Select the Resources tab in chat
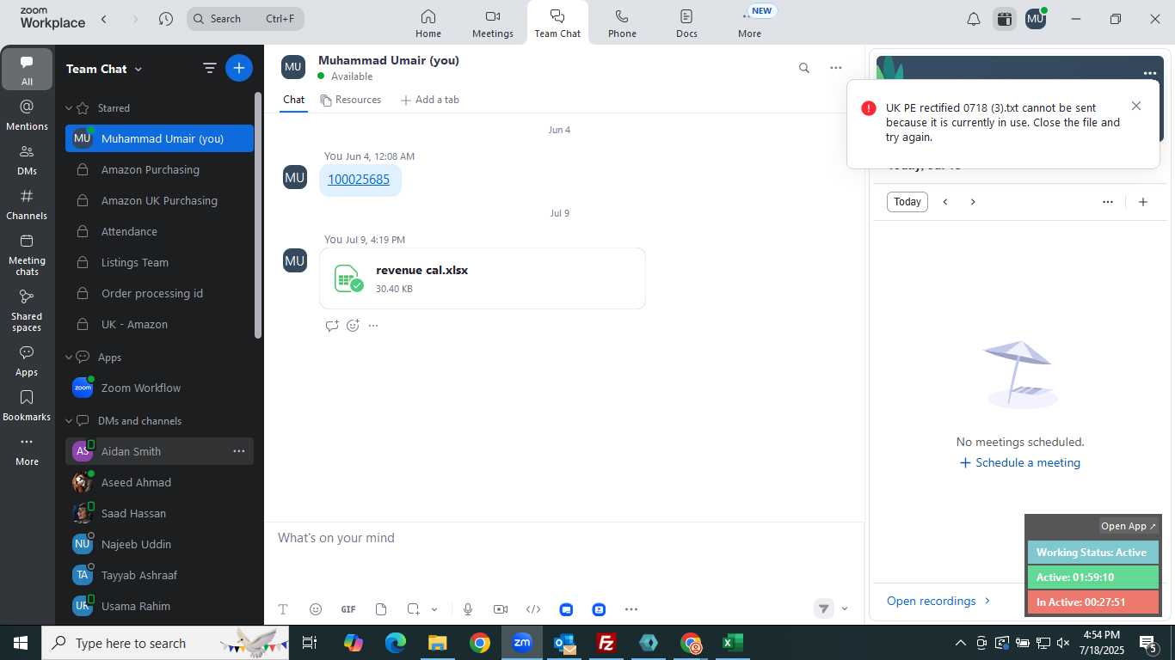1175x660 pixels. (x=351, y=100)
